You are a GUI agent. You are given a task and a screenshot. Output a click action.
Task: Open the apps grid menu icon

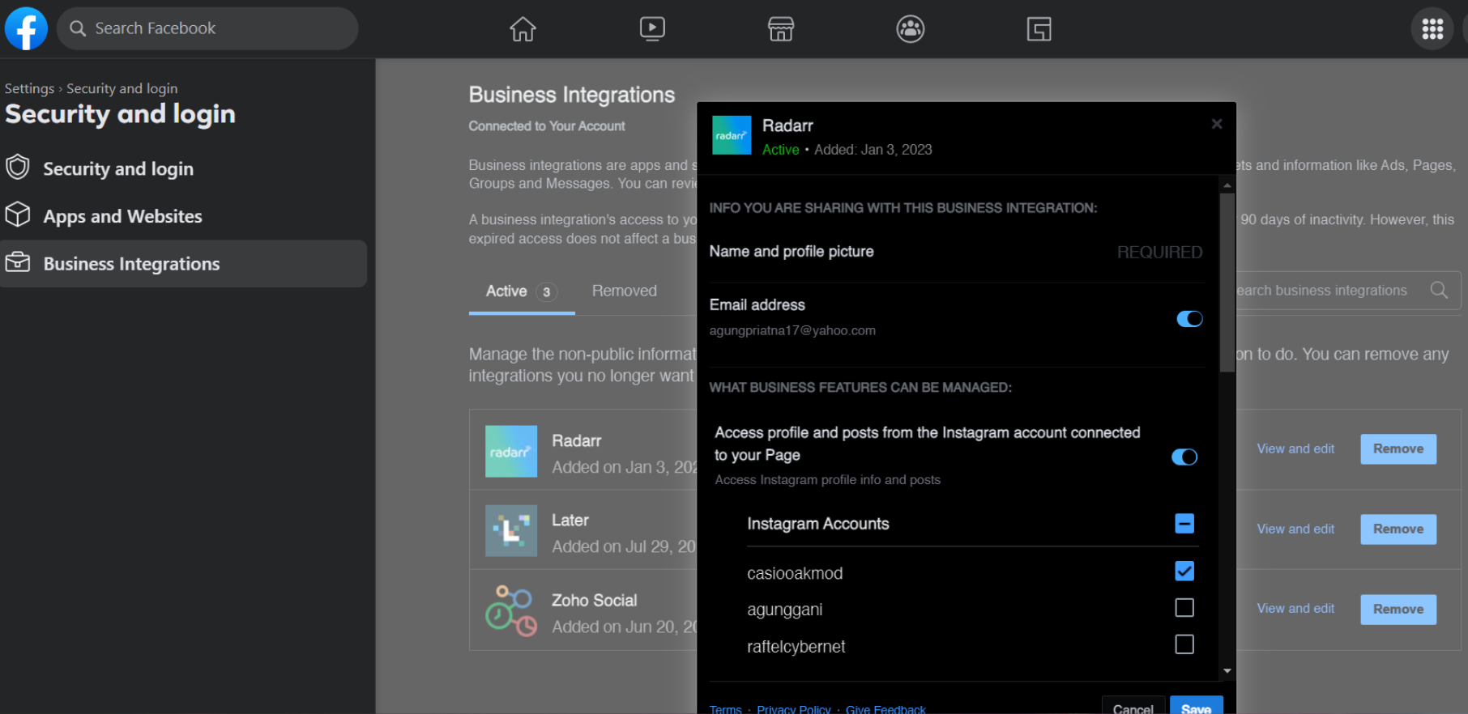point(1432,29)
